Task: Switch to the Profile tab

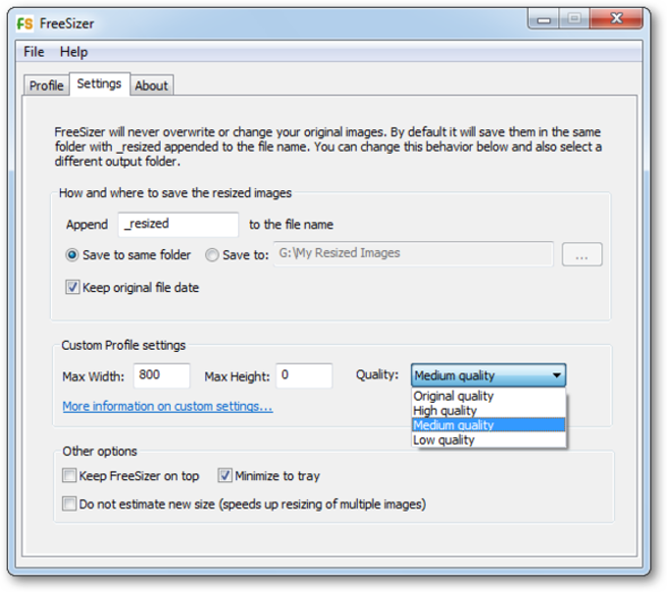Action: coord(46,85)
